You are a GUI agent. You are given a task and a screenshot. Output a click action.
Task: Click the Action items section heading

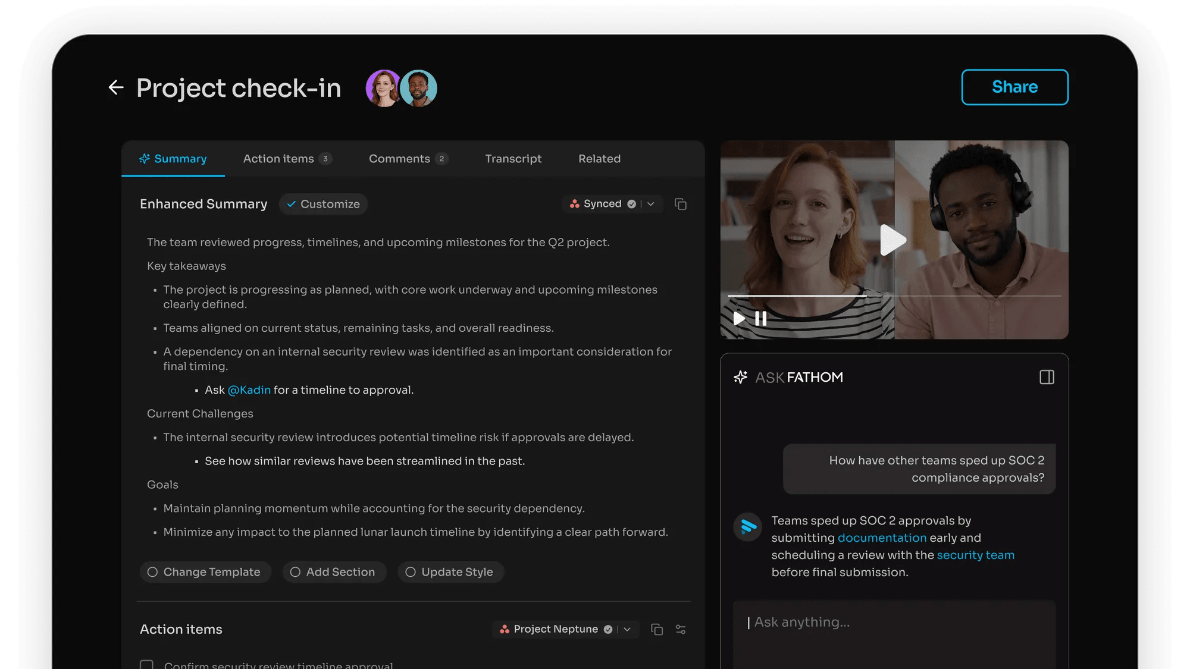tap(181, 629)
